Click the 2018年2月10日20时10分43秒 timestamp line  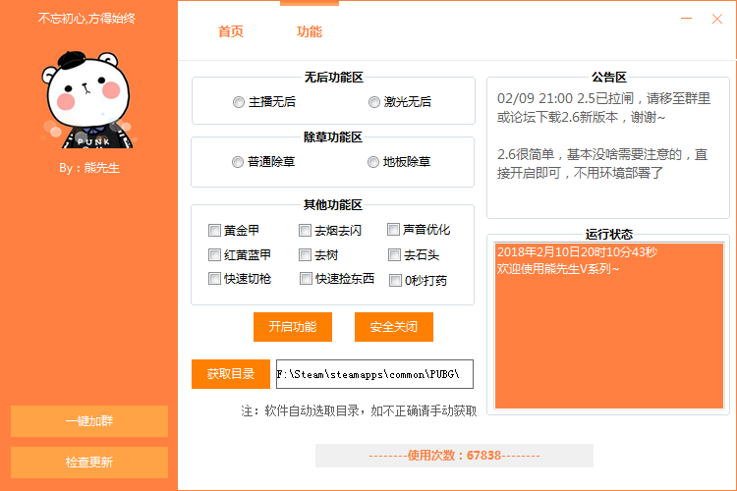coord(577,252)
